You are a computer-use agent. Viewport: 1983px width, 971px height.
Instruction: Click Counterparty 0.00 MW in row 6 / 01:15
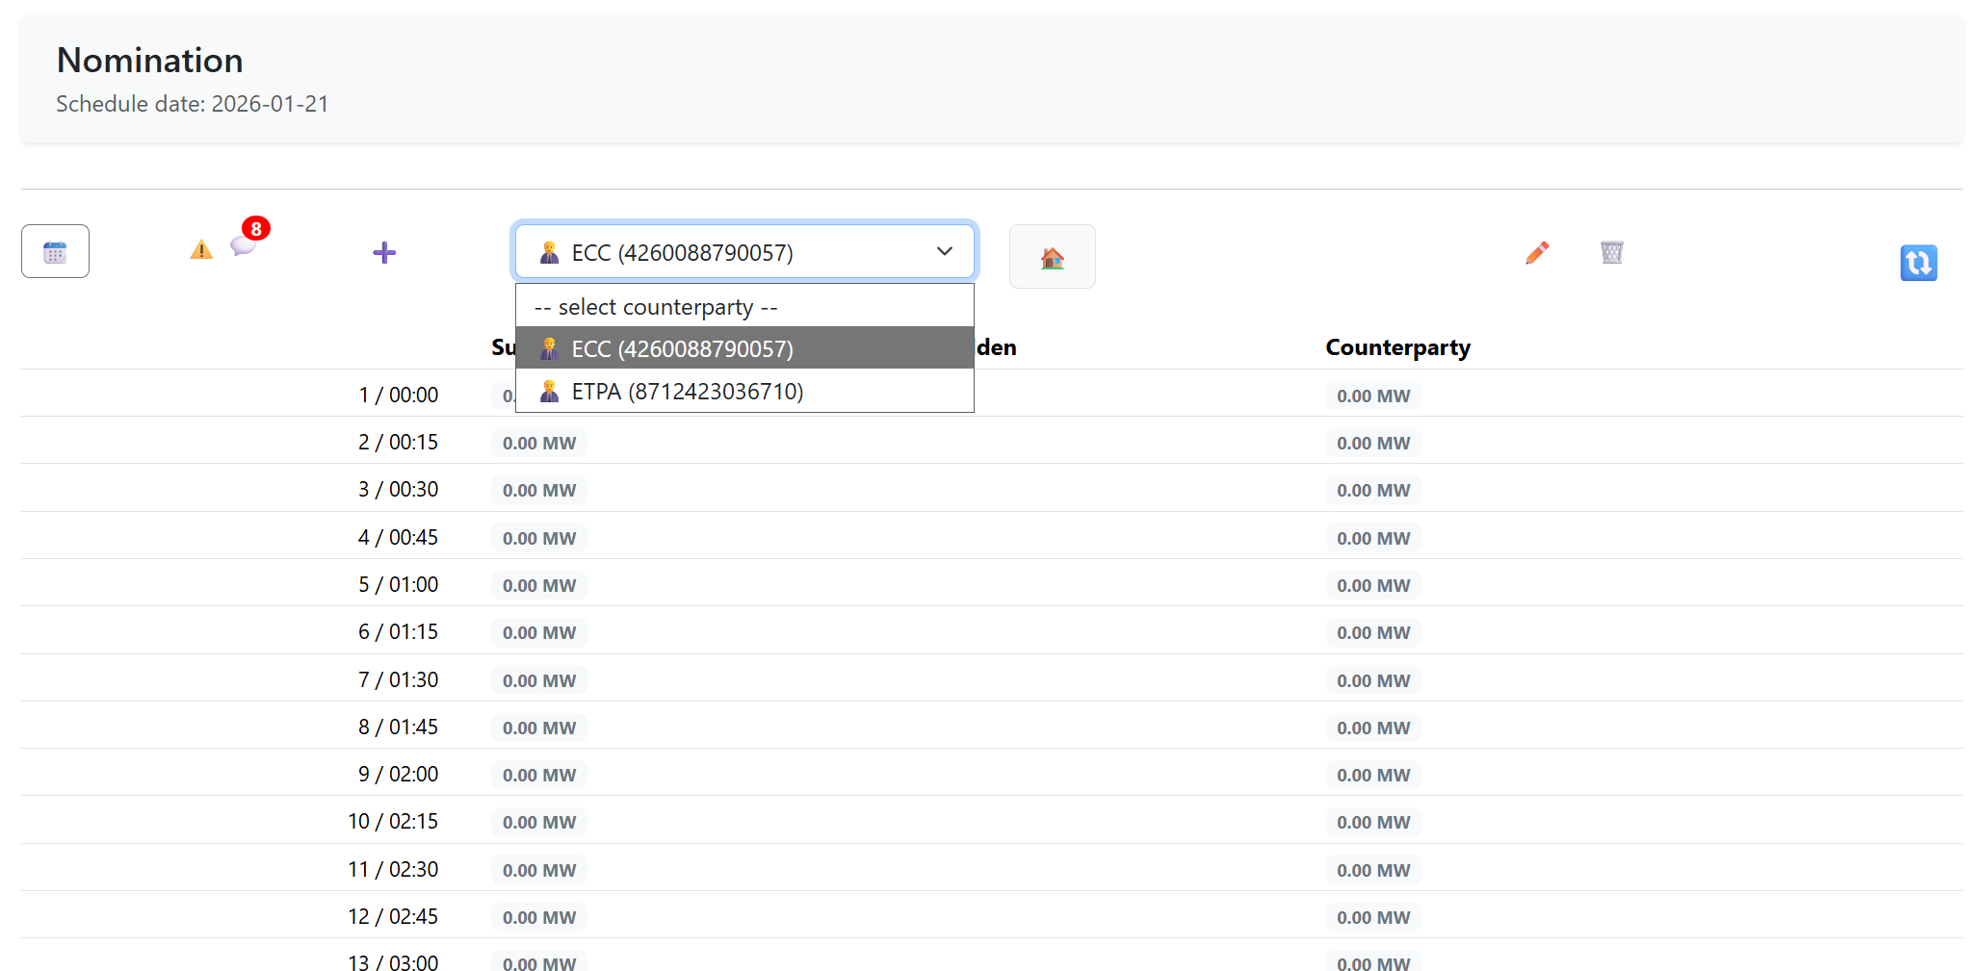pyautogui.click(x=1373, y=632)
